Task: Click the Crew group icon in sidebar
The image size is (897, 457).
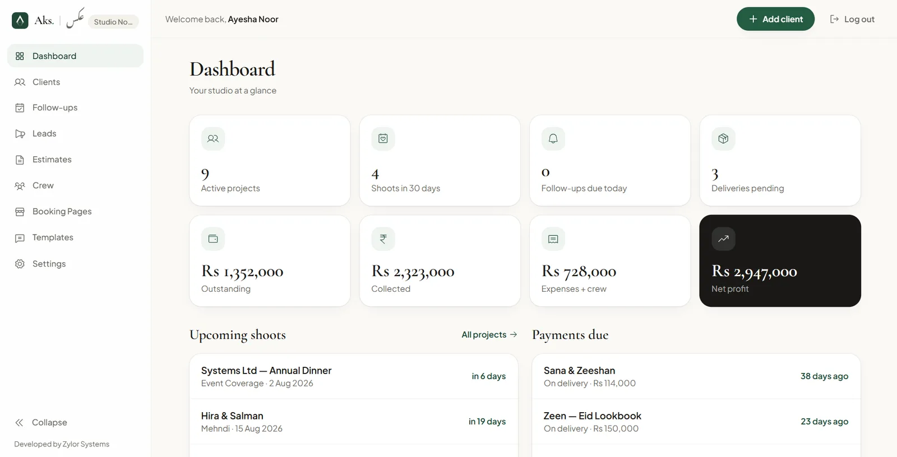Action: coord(20,186)
